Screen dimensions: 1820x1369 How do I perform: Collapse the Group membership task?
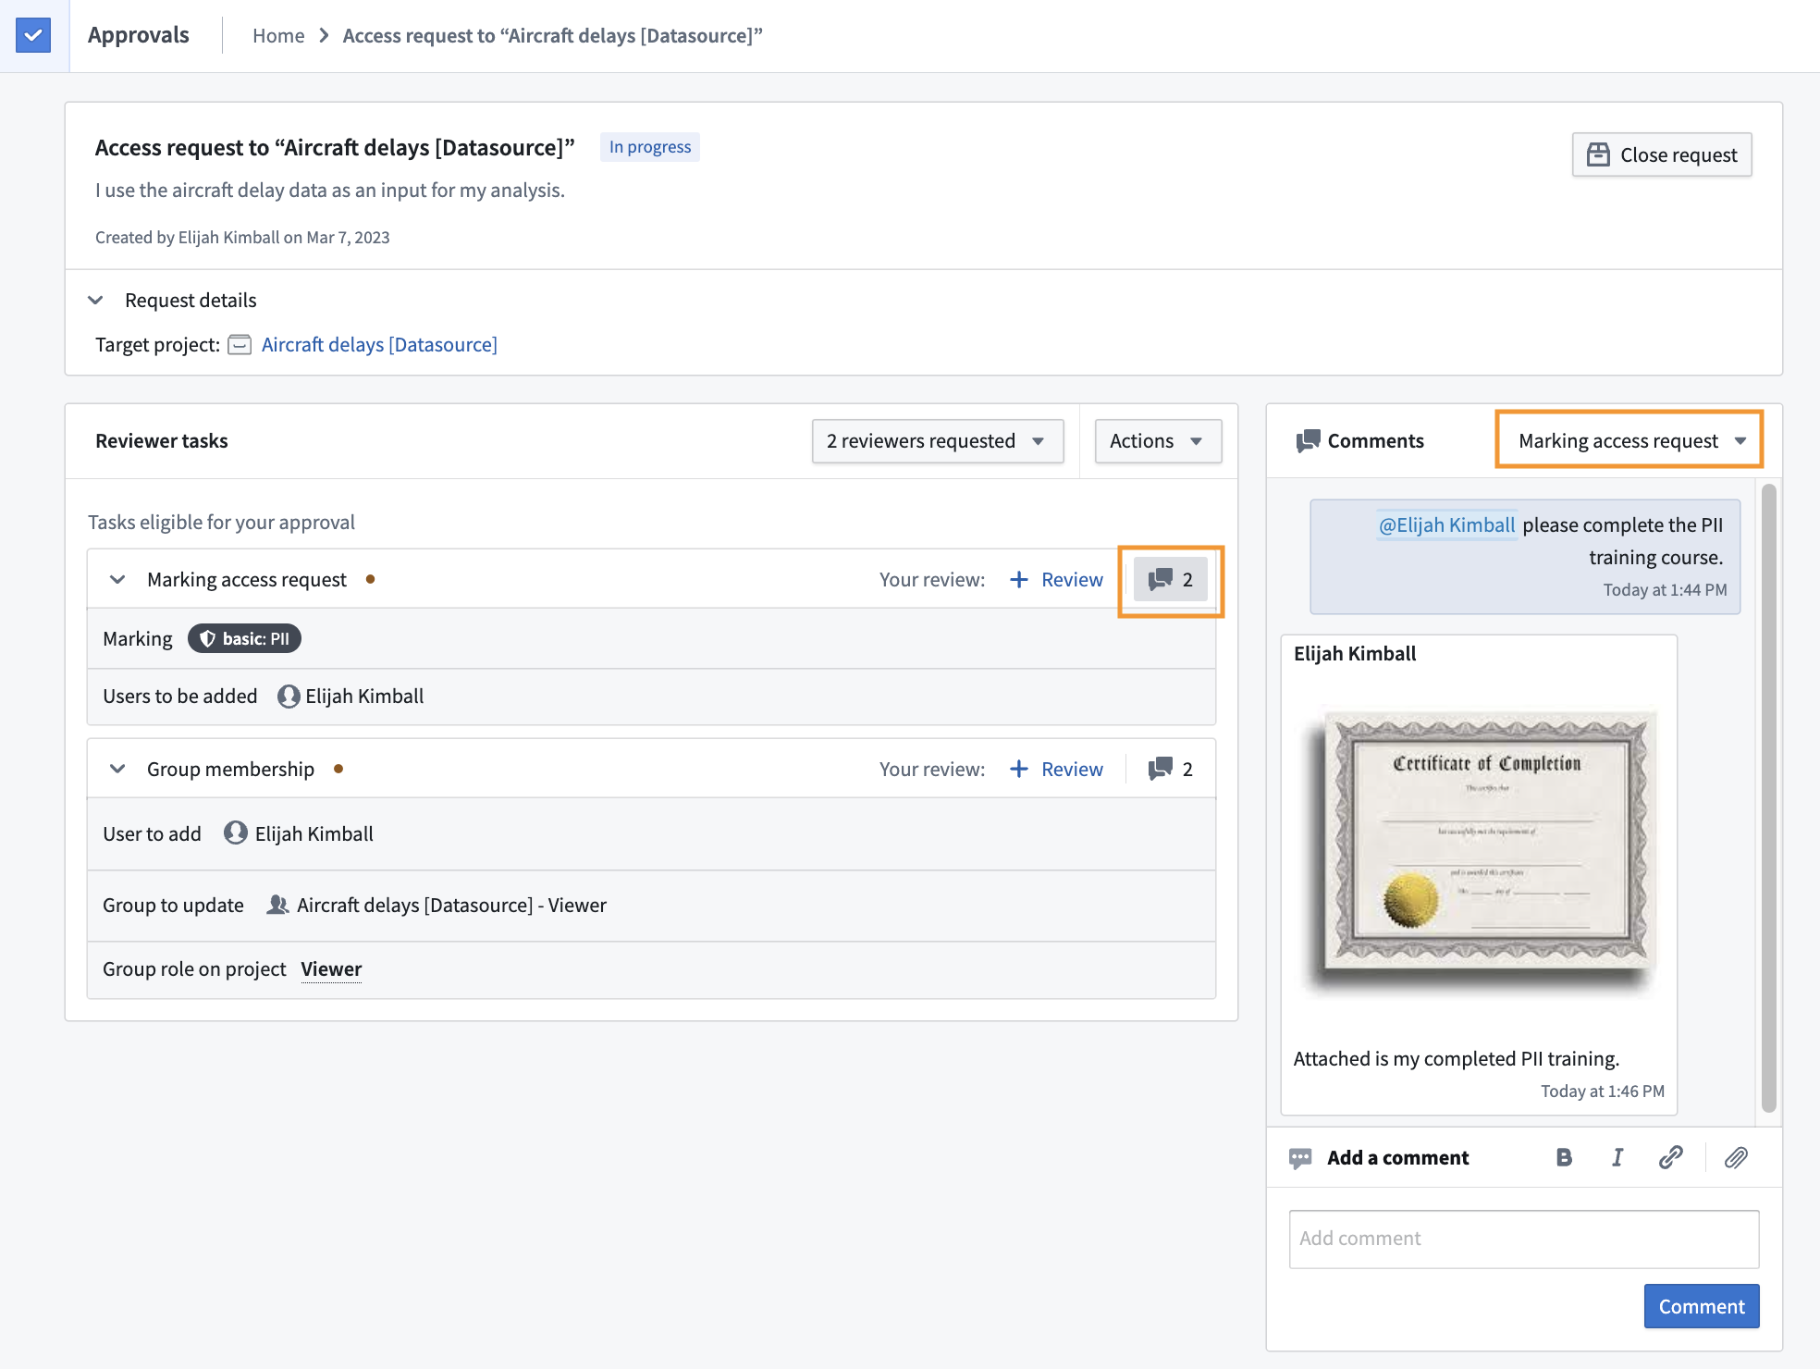(x=117, y=769)
